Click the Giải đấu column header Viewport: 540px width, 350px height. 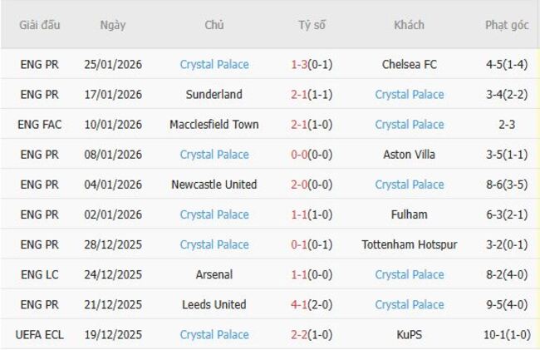click(x=41, y=25)
